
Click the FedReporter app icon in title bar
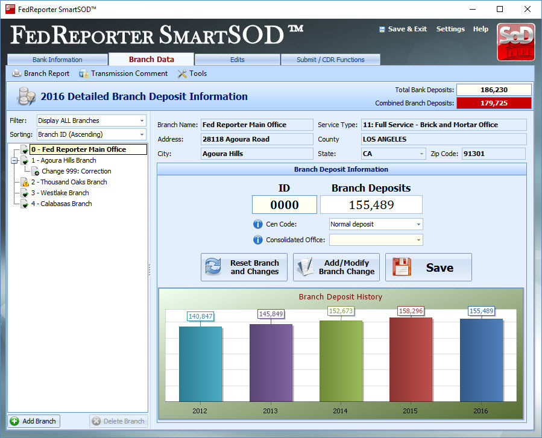point(10,9)
